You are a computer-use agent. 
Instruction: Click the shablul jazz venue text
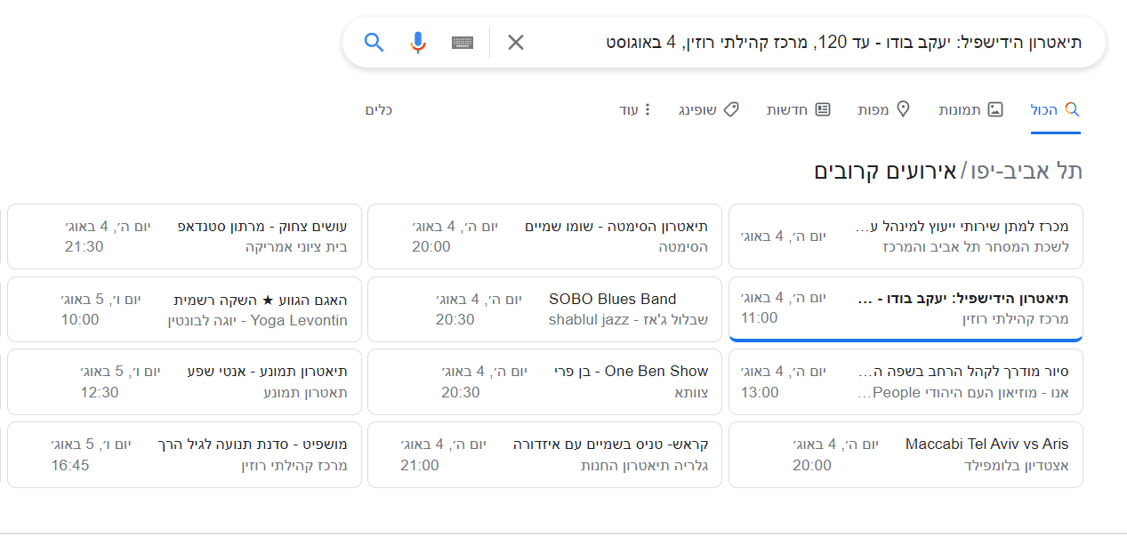pos(628,320)
